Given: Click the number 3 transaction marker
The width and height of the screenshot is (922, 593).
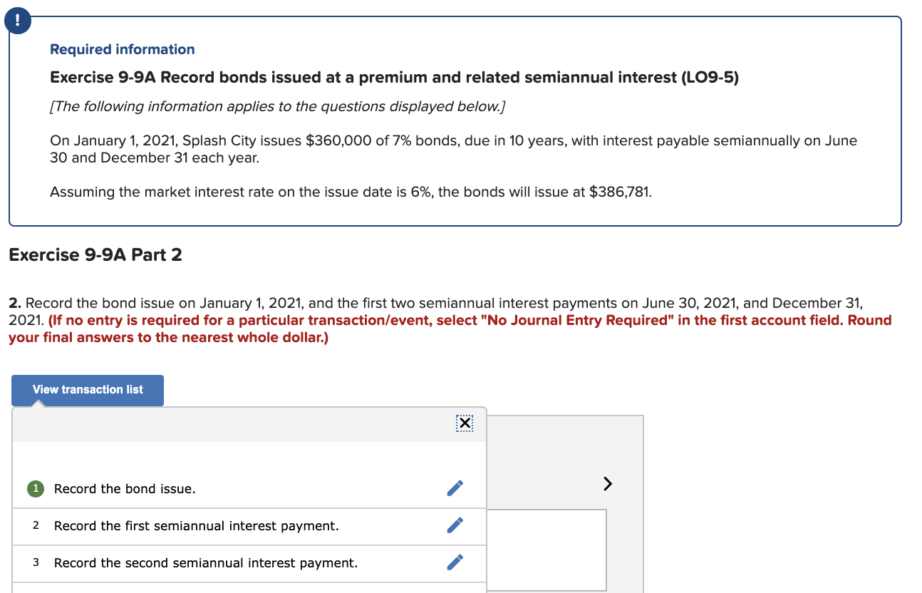Looking at the screenshot, I should tap(35, 562).
